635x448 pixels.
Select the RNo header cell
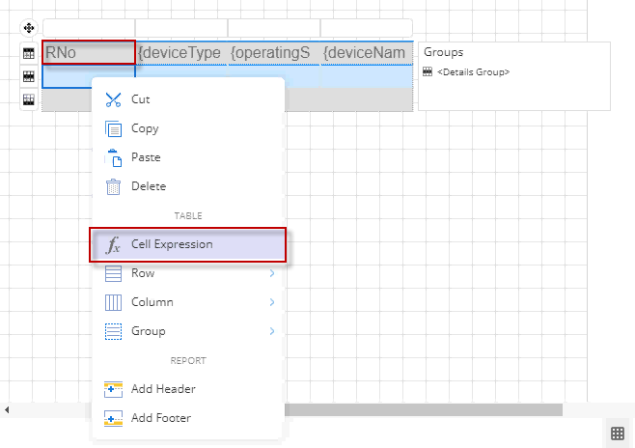click(x=89, y=52)
